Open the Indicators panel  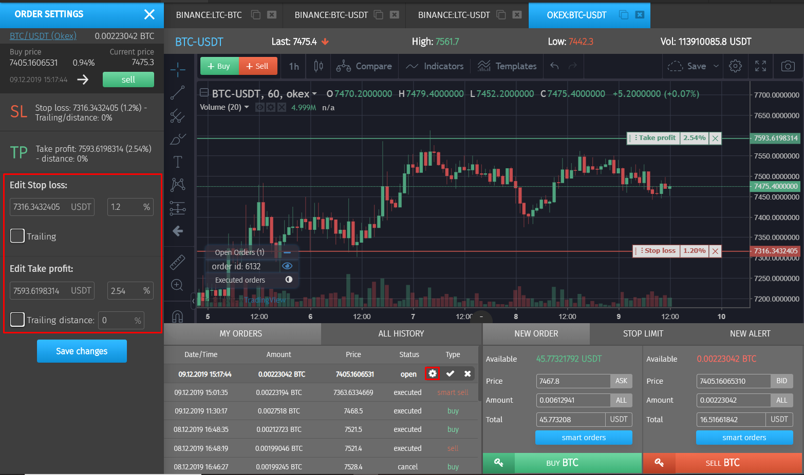435,66
